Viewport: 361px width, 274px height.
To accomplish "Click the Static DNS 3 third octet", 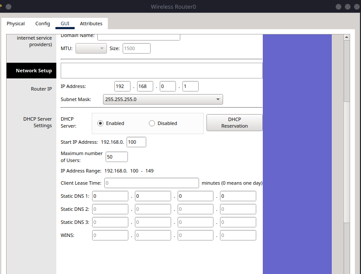I will 196,222.
